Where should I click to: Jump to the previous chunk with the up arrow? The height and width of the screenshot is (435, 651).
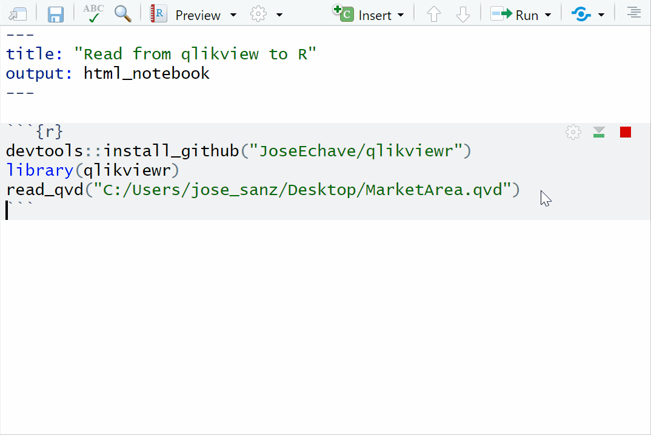pyautogui.click(x=434, y=14)
